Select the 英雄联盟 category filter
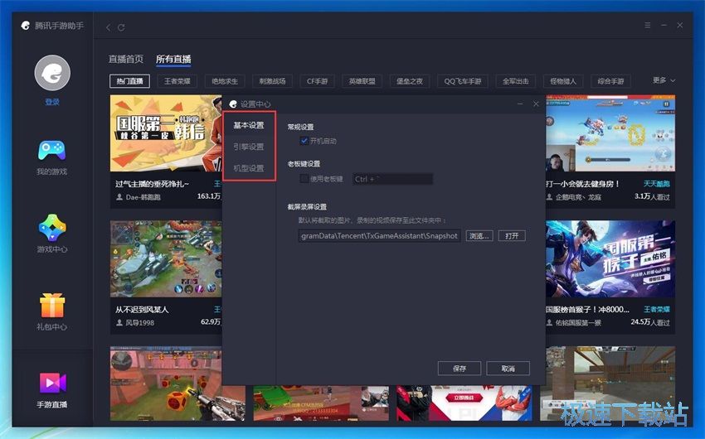 click(362, 81)
